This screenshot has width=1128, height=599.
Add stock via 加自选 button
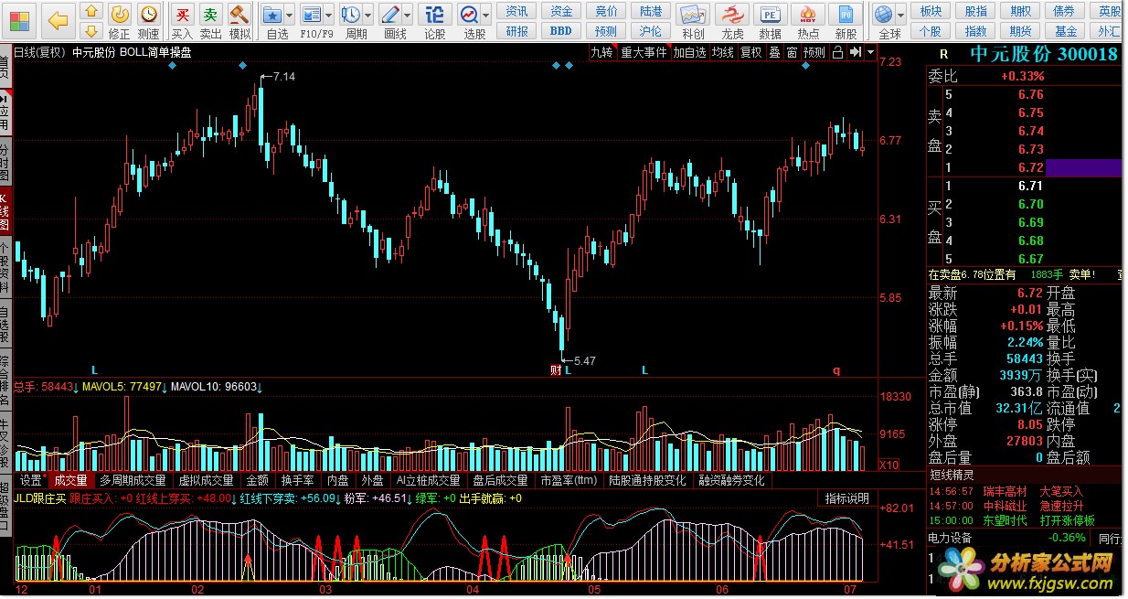[689, 52]
